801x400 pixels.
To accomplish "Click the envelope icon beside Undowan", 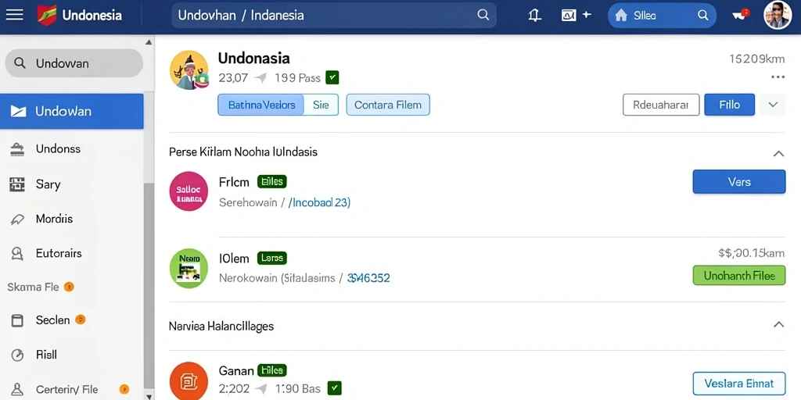I will click(19, 111).
